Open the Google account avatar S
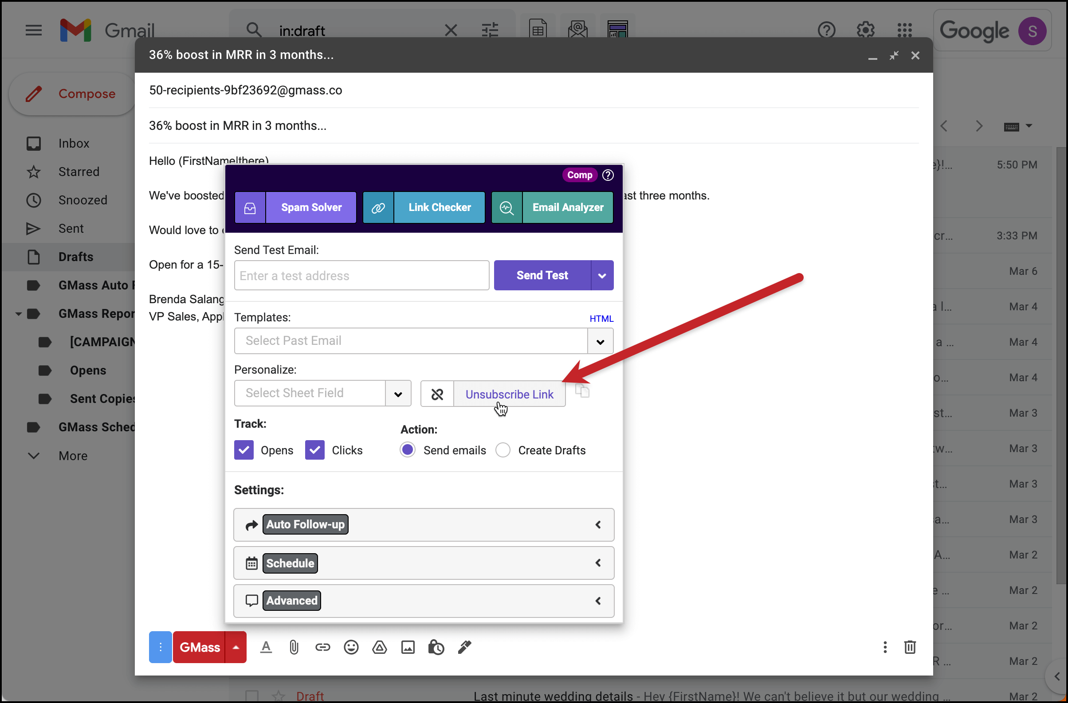 (x=1032, y=31)
